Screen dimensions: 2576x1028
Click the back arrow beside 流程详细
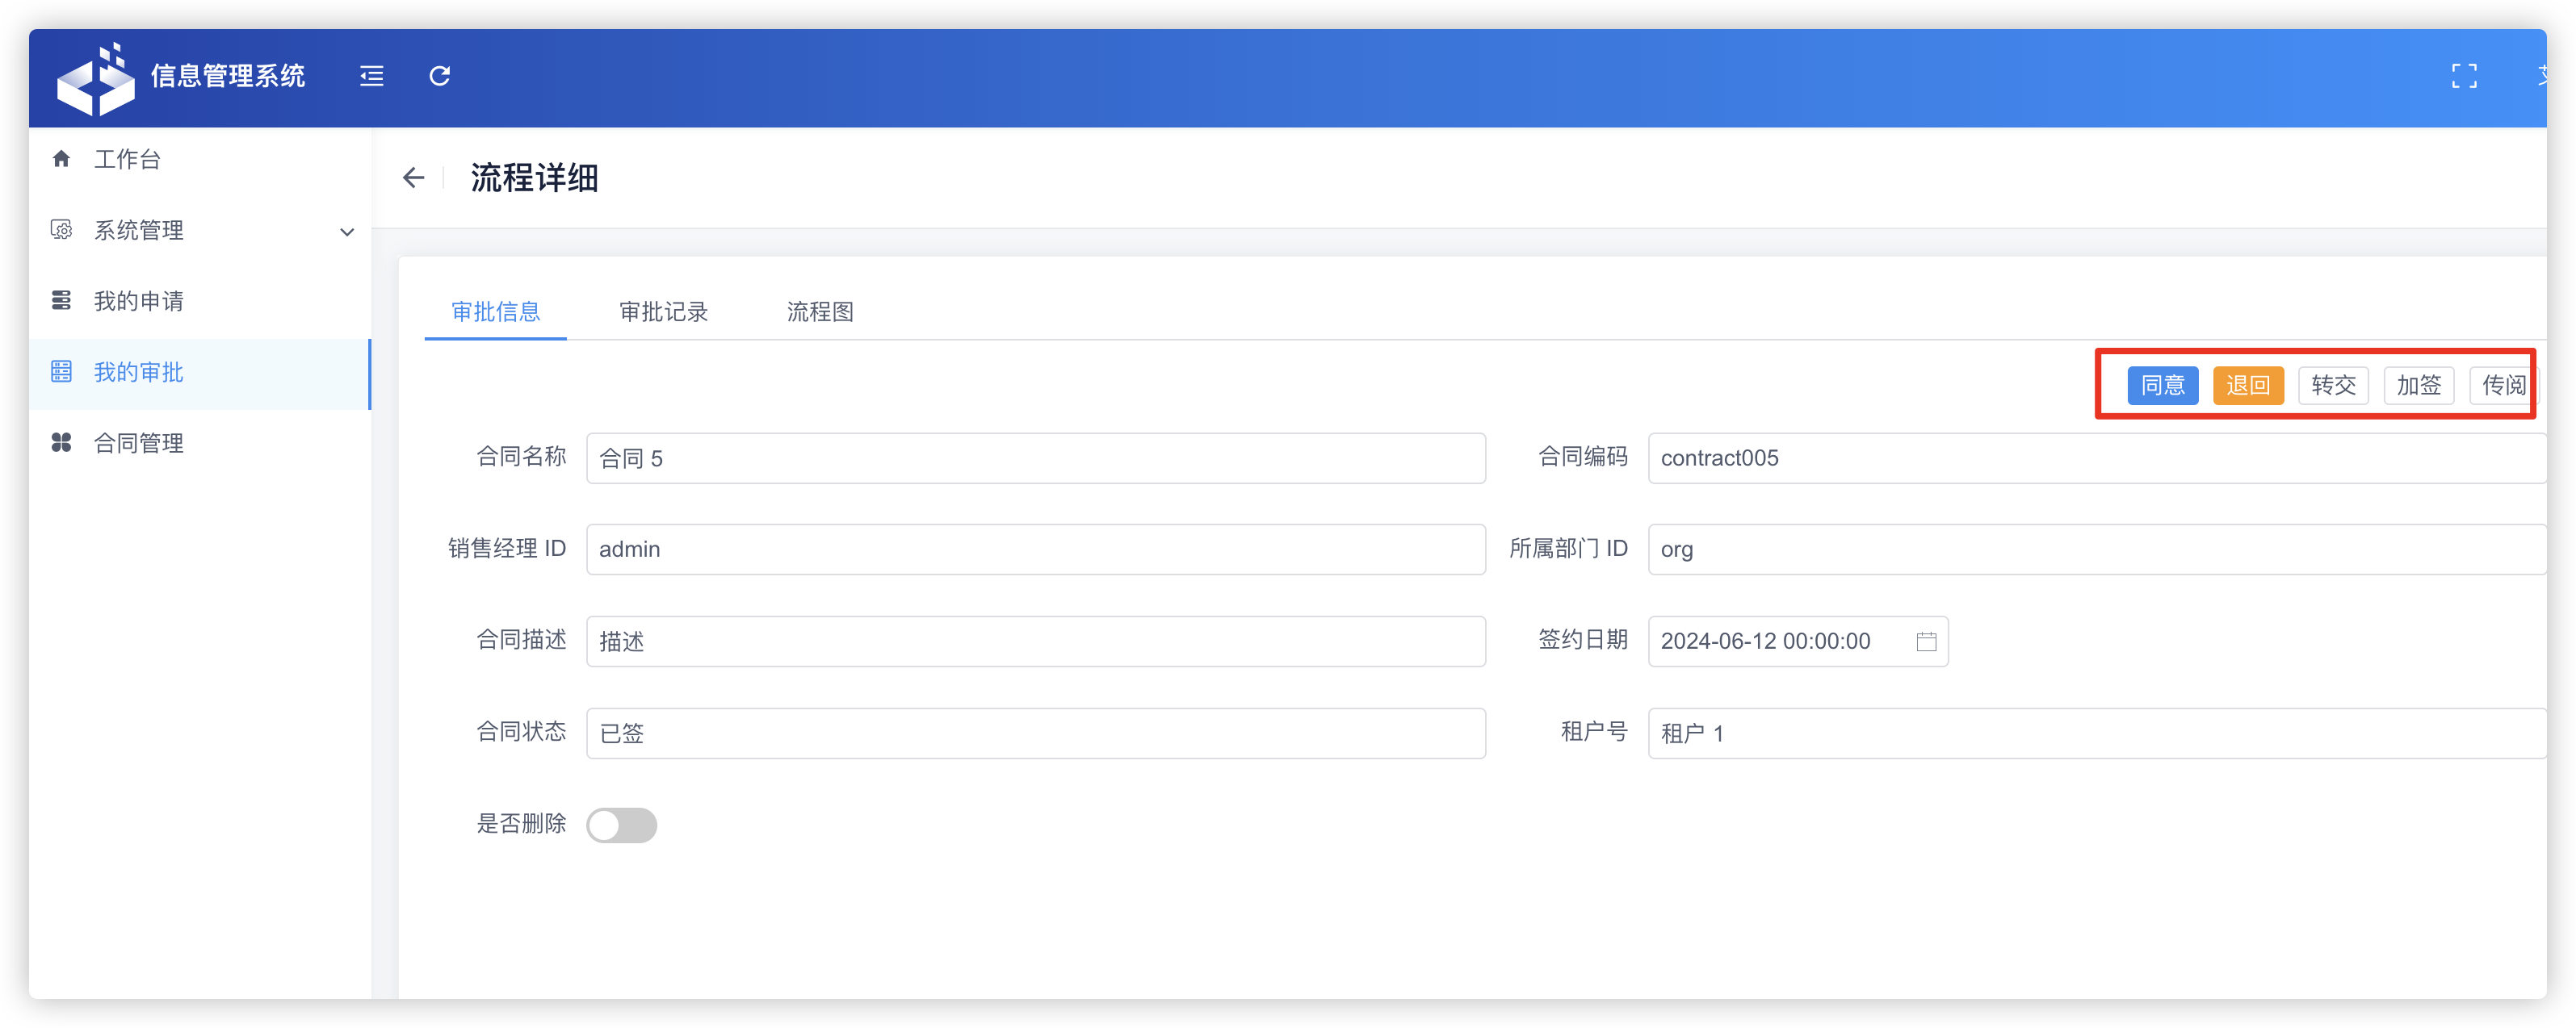413,178
